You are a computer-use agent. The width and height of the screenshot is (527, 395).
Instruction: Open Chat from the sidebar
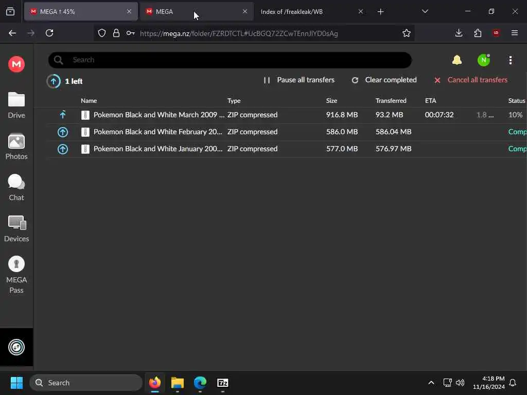(16, 187)
